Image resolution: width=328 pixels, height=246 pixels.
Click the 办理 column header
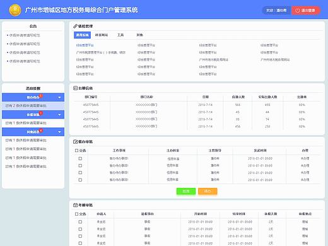(x=305, y=151)
